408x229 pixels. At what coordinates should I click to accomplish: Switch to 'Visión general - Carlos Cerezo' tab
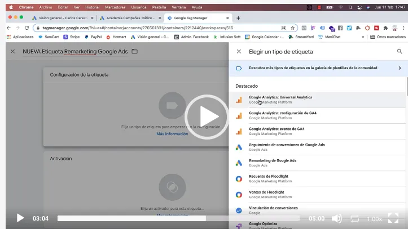63,18
